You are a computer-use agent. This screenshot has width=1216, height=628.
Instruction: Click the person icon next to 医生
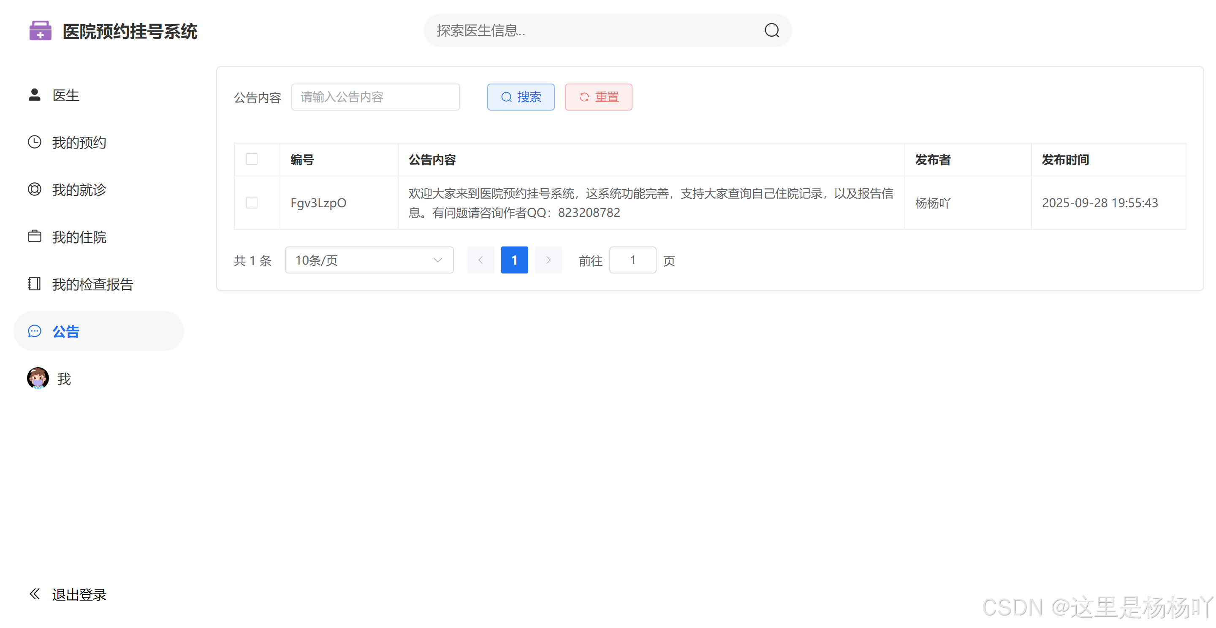(x=35, y=95)
